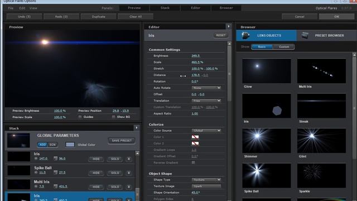Switch blend mode to SCN
357x201 pixels.
coord(52,145)
